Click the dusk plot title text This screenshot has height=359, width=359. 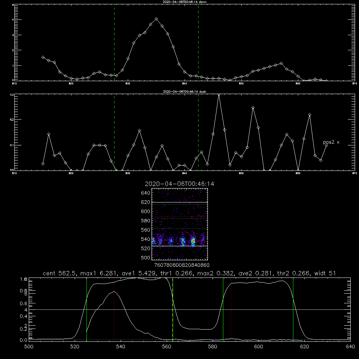tap(185, 92)
